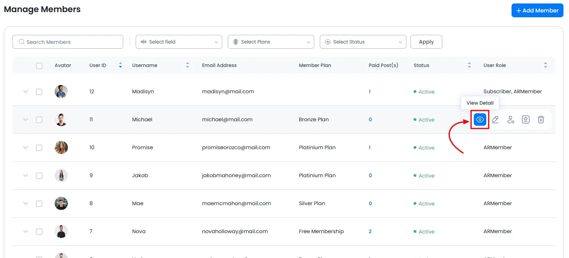The height and width of the screenshot is (258, 569).
Task: Expand the Promise row with chevron
Action: click(26, 147)
